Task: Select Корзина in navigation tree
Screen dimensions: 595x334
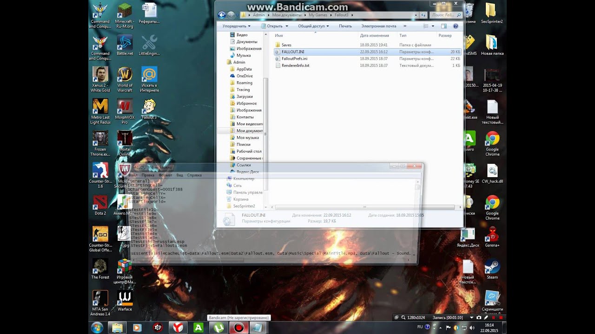Action: click(x=241, y=199)
